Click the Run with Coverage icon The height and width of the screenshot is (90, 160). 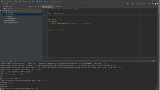point(147,4)
